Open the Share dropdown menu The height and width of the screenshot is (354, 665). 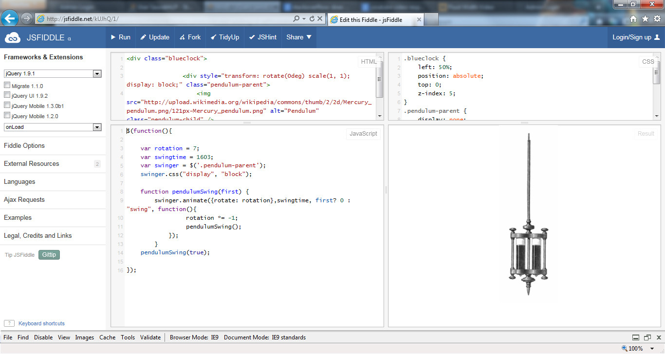coord(298,37)
